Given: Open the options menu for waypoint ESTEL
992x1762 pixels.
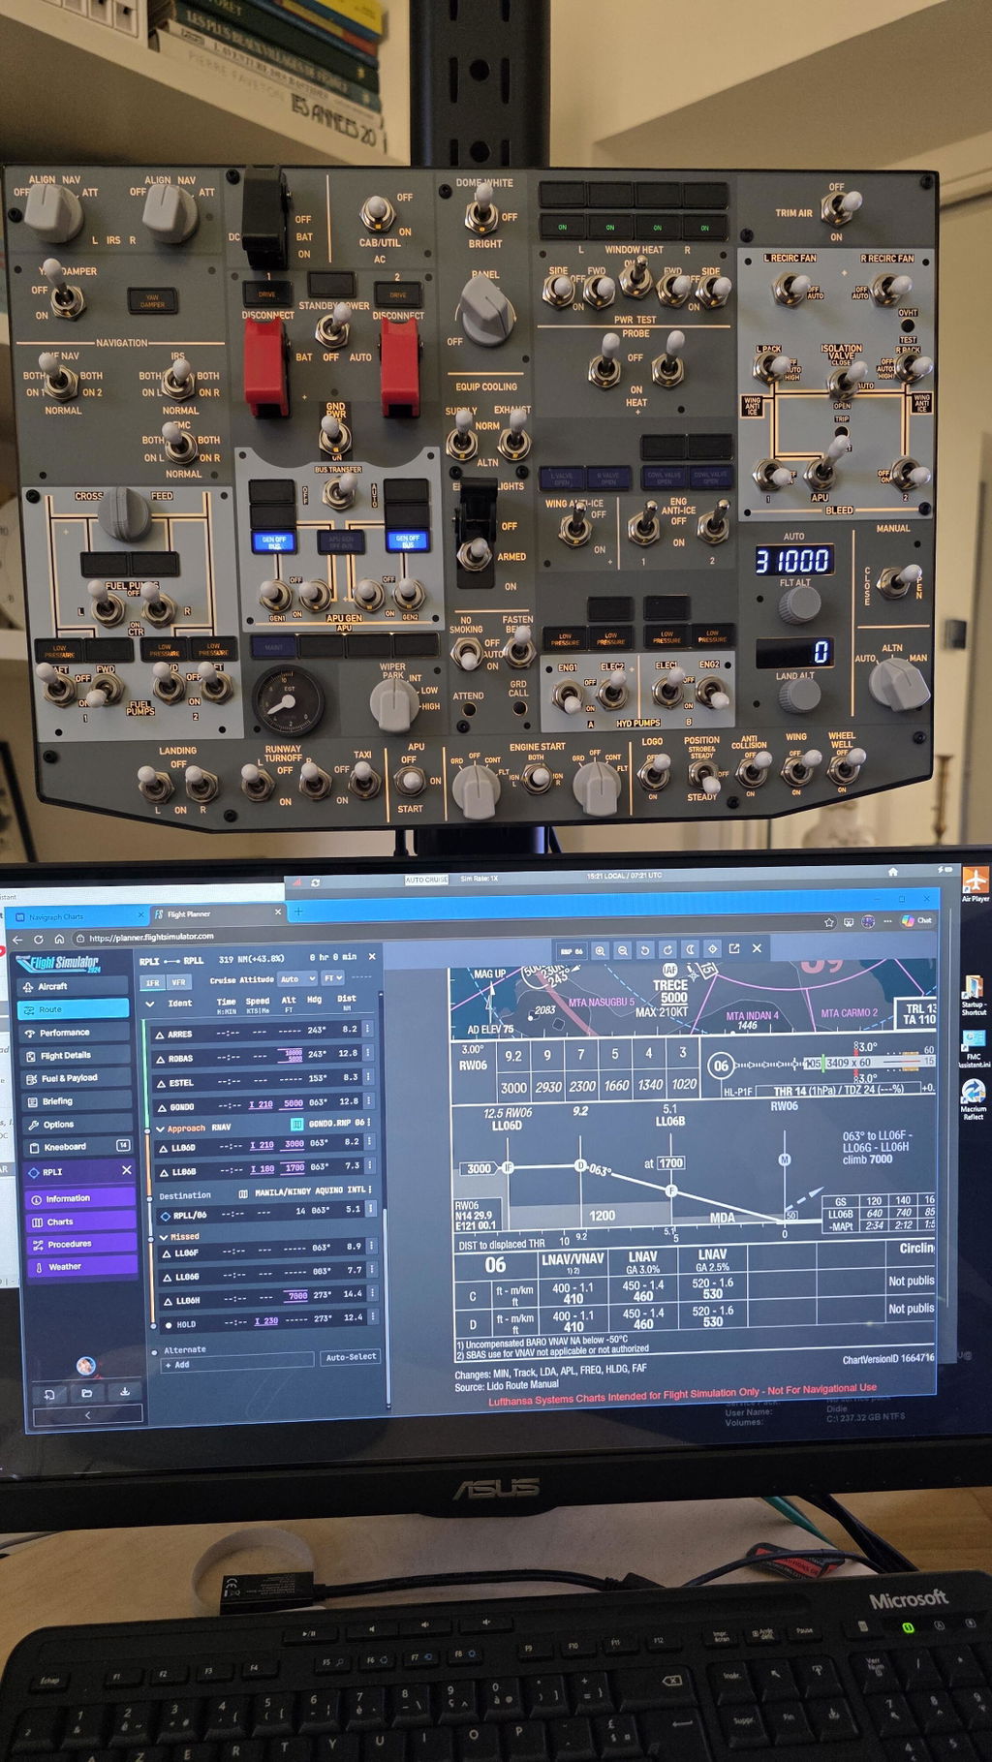Looking at the screenshot, I should [368, 1077].
